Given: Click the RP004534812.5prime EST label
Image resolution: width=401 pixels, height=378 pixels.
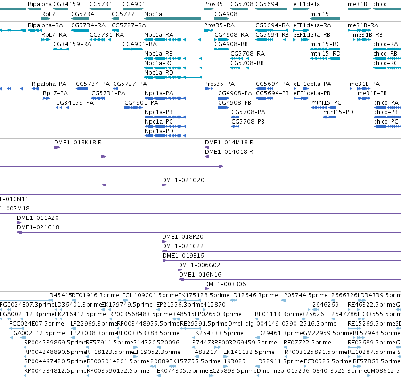Looking at the screenshot, I should click(55, 371).
